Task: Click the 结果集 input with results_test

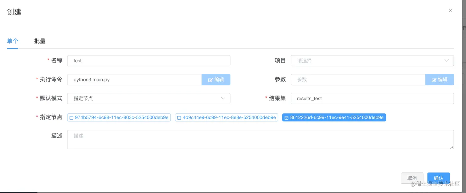Action: (x=372, y=99)
